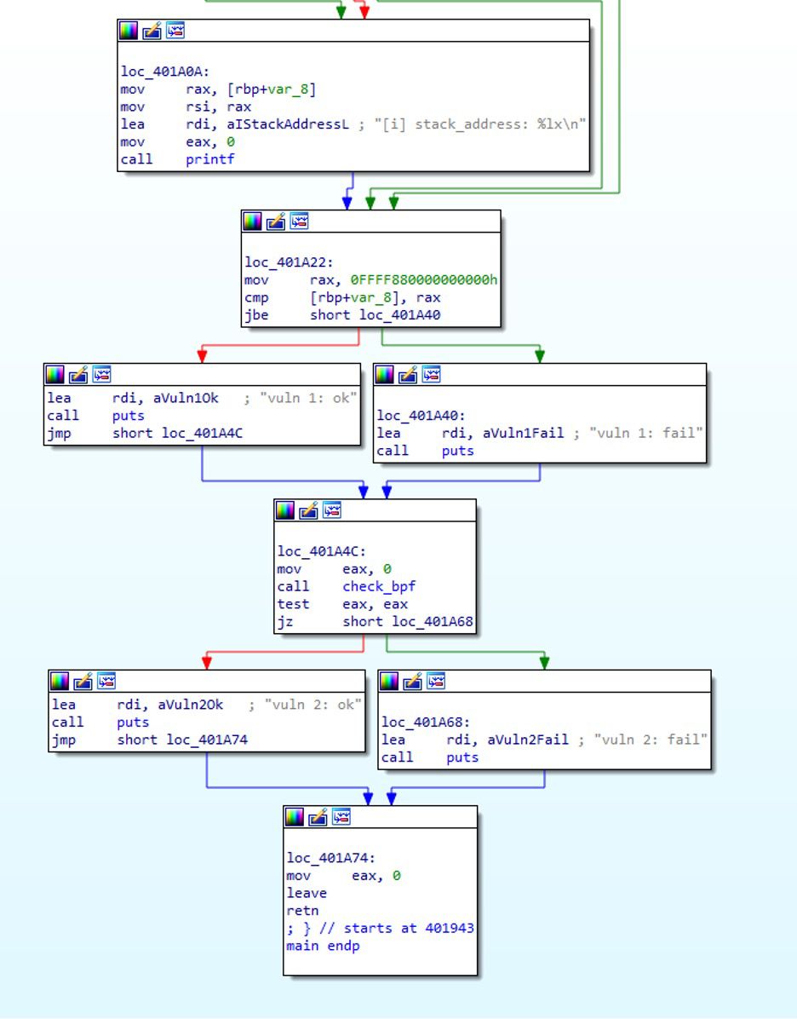Click group icon in loc_401A40 block
797x1019 pixels.
coord(432,374)
